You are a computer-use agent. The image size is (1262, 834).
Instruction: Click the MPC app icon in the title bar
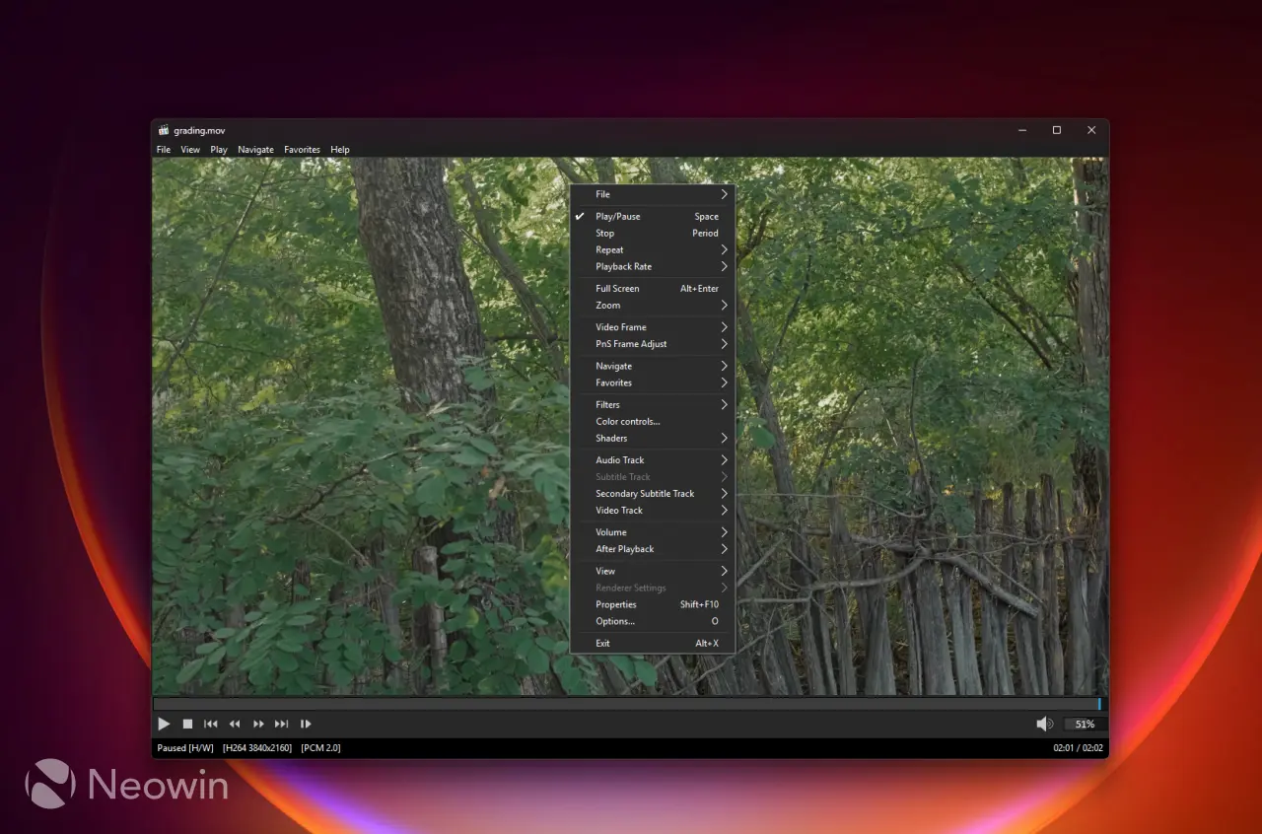click(x=163, y=130)
